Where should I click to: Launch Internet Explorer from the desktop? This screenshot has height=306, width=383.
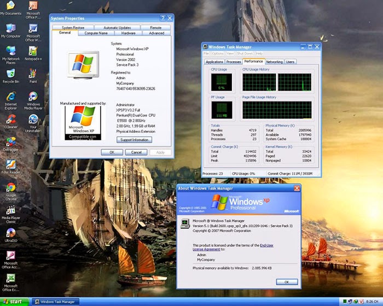[x=10, y=96]
